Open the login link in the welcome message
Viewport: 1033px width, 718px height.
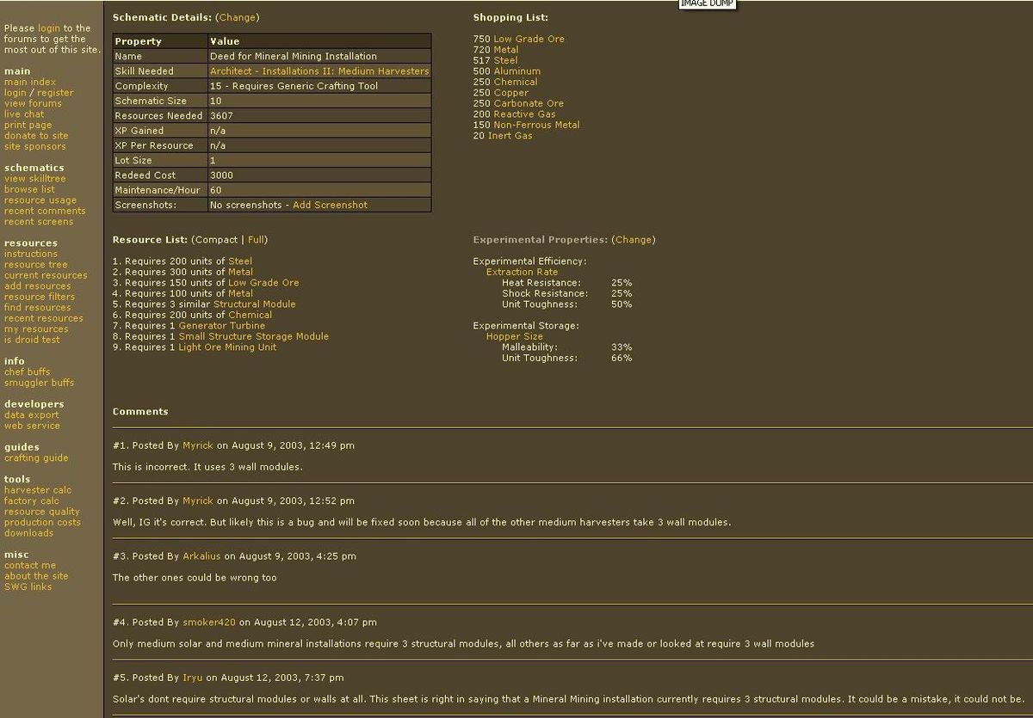[48, 28]
